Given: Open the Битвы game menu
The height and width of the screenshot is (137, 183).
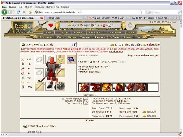Looking at the screenshot, I should point(72,37).
